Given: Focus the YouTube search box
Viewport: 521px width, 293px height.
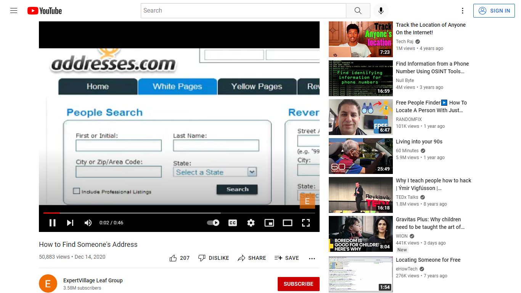Looking at the screenshot, I should tap(243, 11).
